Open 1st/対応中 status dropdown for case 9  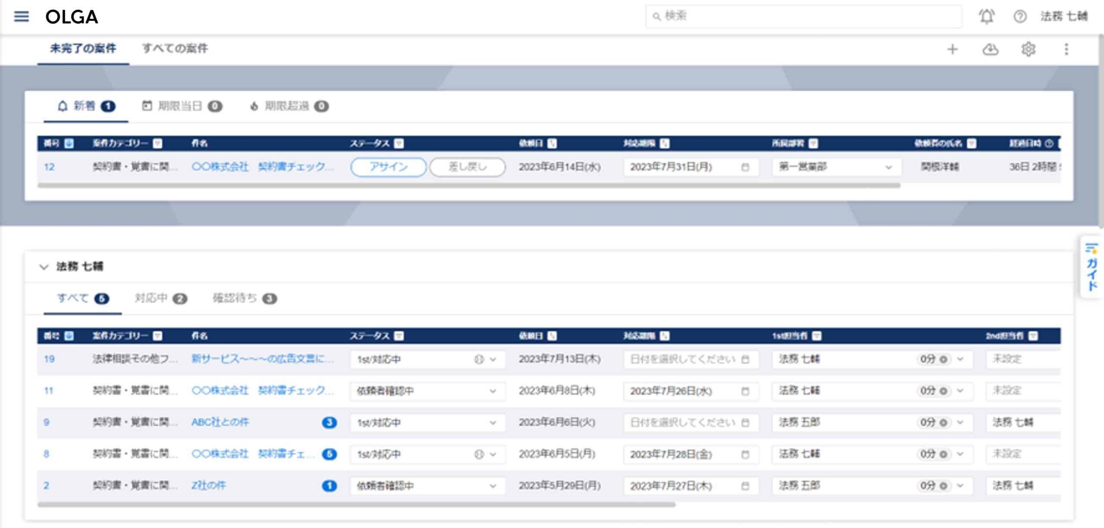[428, 423]
